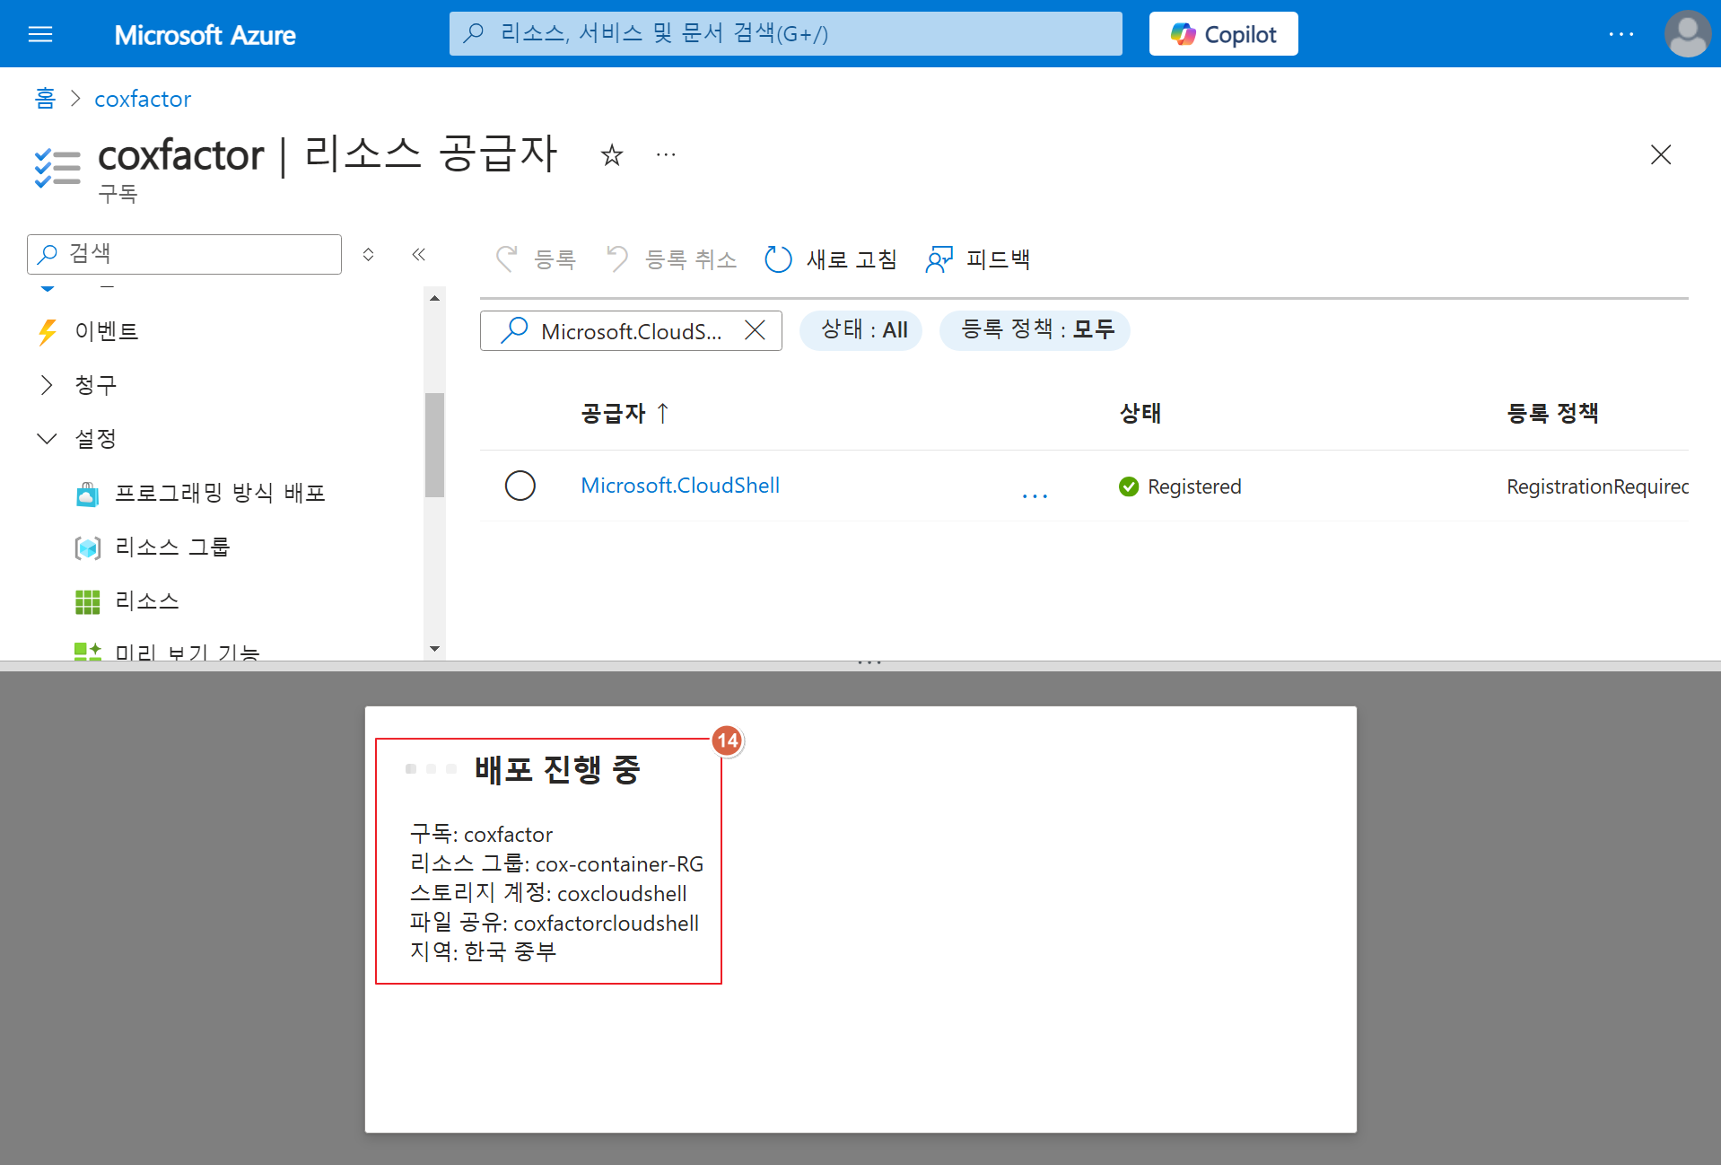The image size is (1721, 1165).
Task: Open the 등록 정책 : 모두 filter pill
Action: (1035, 330)
